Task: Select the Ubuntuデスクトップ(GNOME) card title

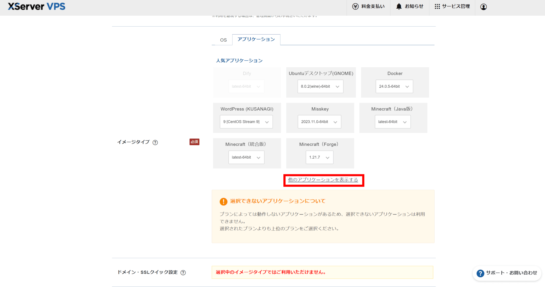Action: [x=321, y=73]
